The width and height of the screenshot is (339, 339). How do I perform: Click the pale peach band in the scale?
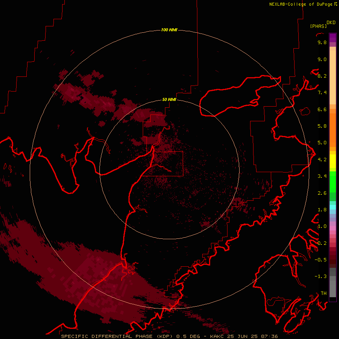click(x=333, y=78)
